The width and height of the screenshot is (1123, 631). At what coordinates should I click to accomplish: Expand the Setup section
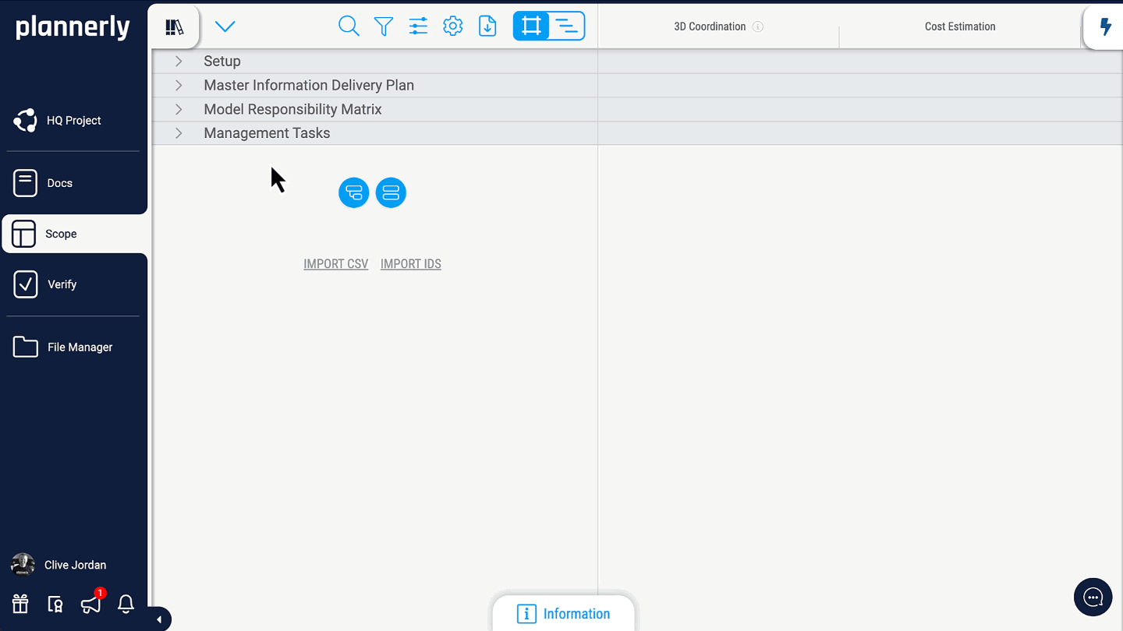[179, 61]
